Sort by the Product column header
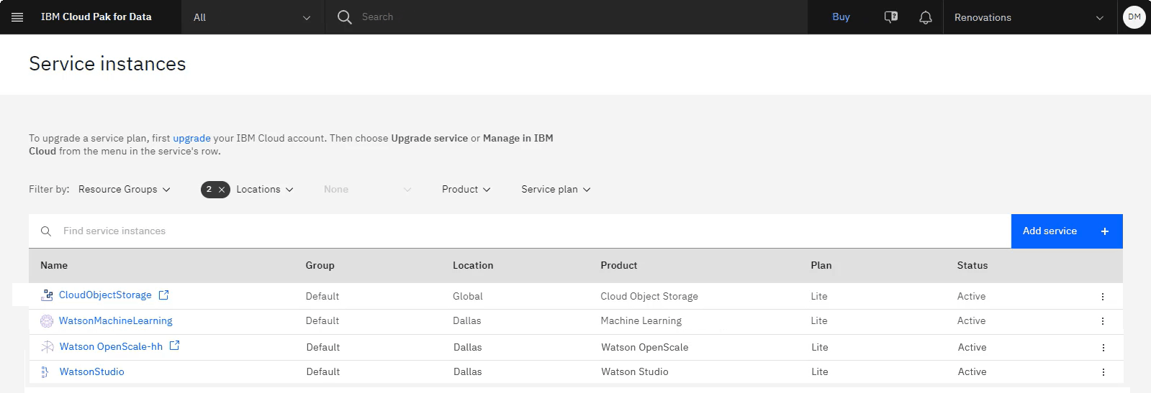This screenshot has width=1151, height=393. (x=619, y=266)
